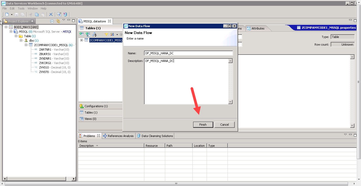
Task: Click the Filter icon in Tables toolbar
Action: point(107,34)
